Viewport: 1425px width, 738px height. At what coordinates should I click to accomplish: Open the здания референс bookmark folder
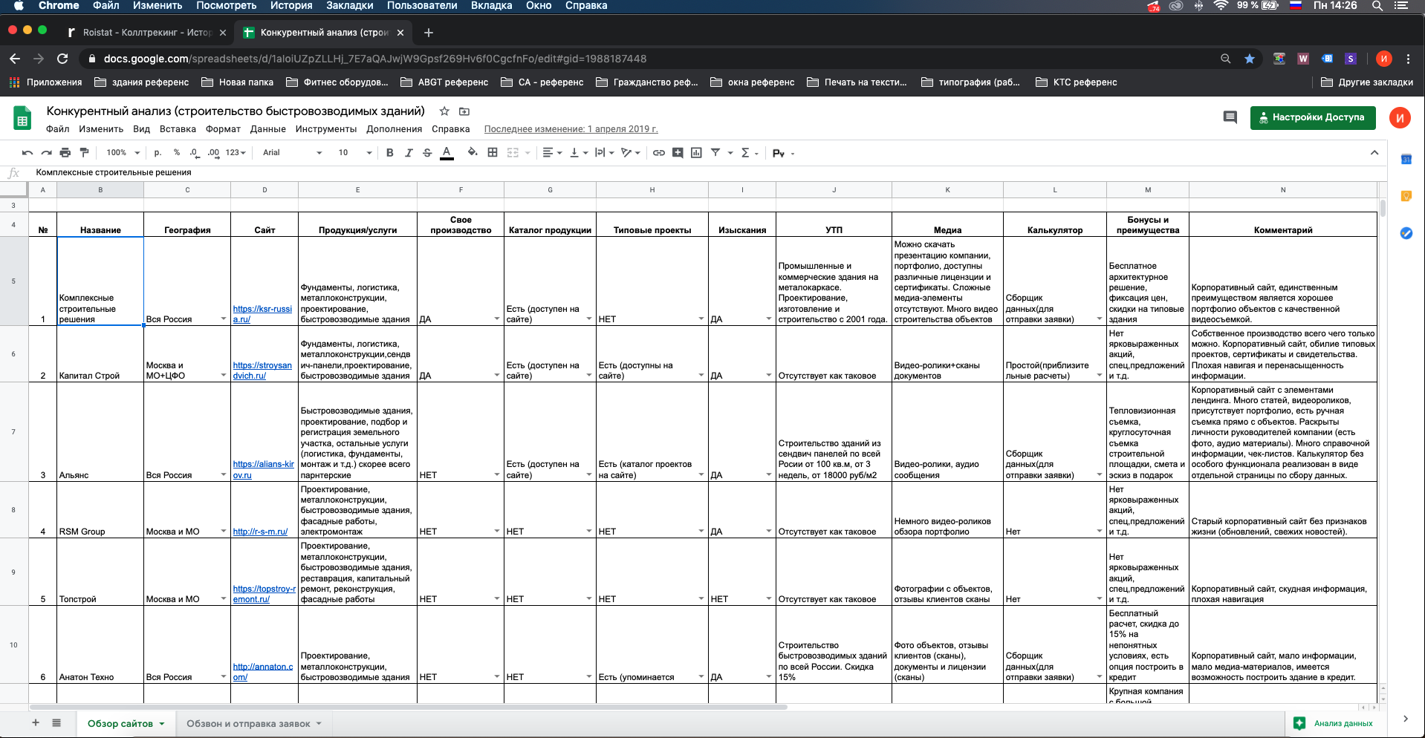[142, 82]
